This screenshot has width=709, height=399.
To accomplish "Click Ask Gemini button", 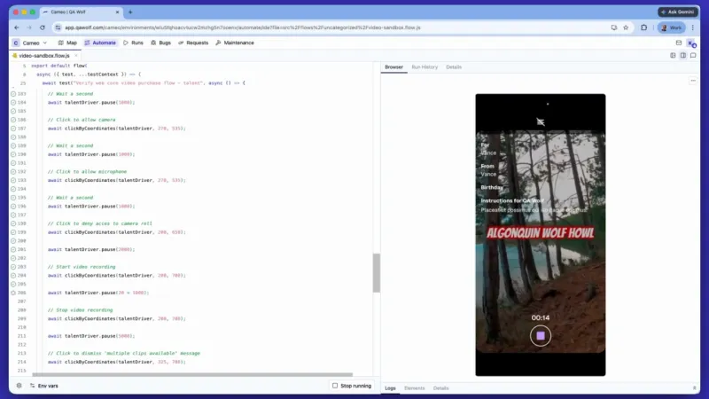I will click(678, 12).
